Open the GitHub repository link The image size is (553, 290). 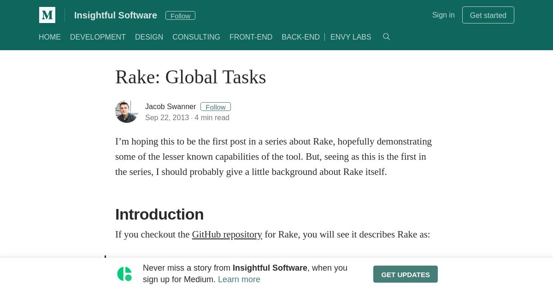pos(227,234)
